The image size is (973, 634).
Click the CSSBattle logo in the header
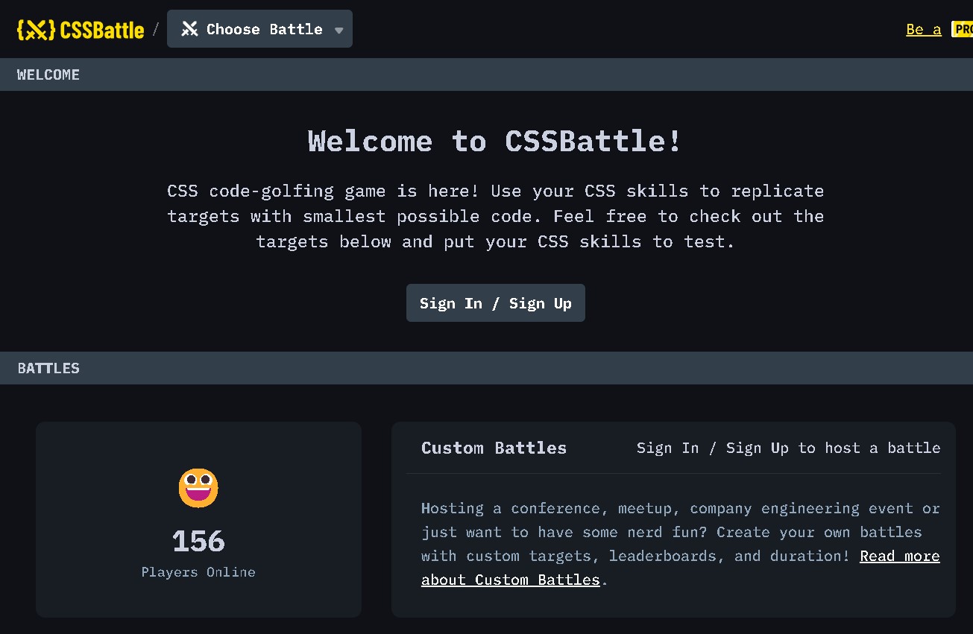click(81, 29)
